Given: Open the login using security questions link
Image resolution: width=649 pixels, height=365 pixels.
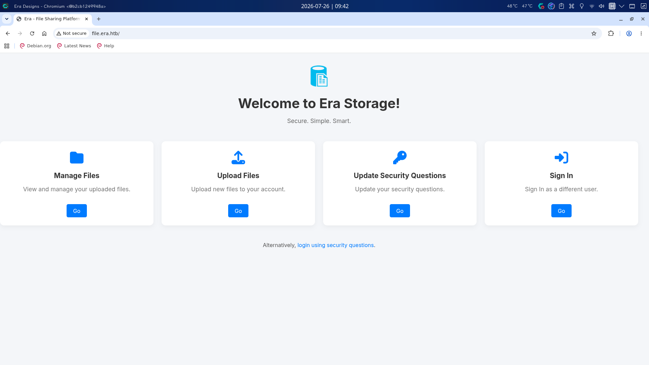Looking at the screenshot, I should pos(336,245).
